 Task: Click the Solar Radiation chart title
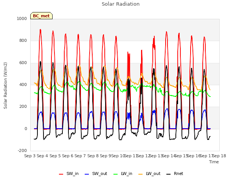(121, 4)
